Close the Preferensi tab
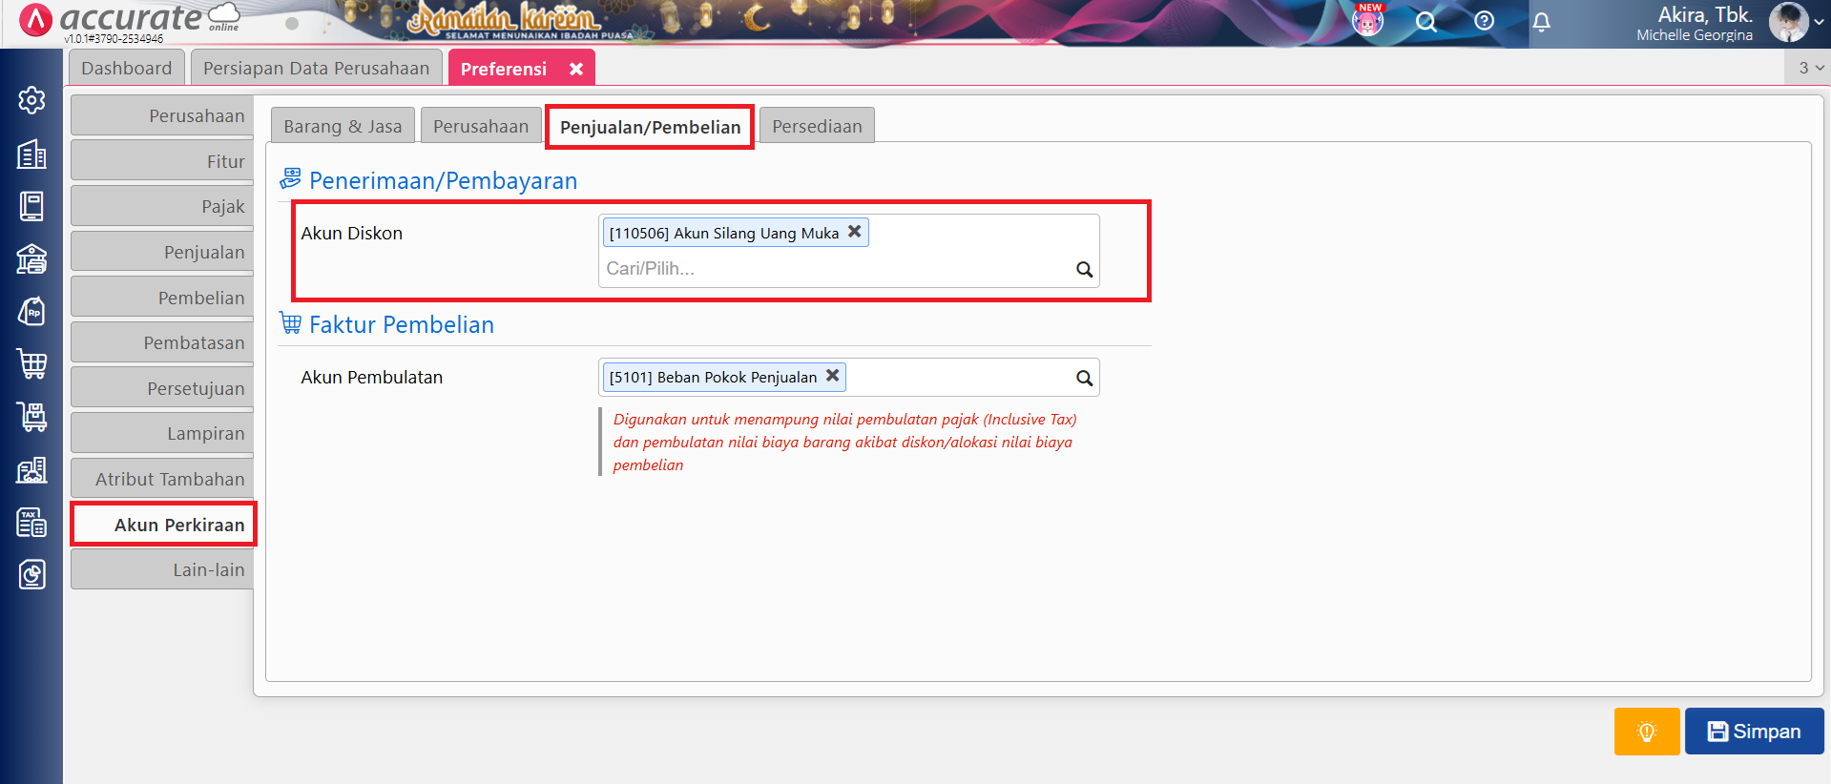Screen dimensions: 1831x784 tap(576, 69)
